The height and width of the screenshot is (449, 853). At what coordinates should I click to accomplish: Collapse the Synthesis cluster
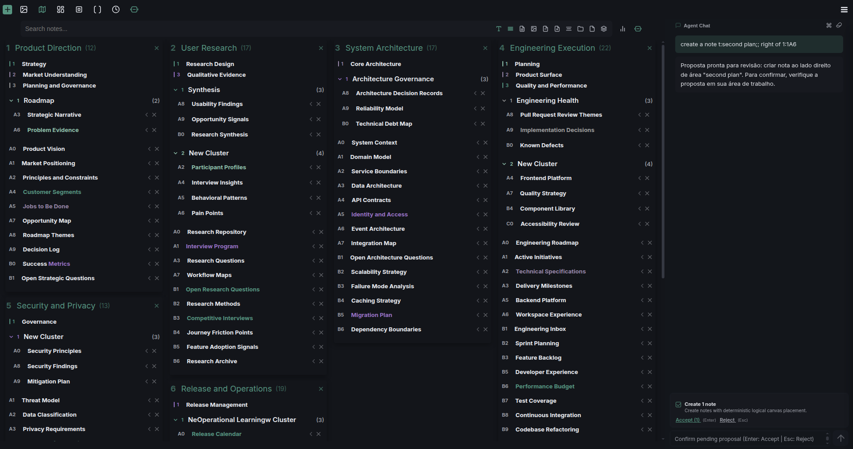pos(176,90)
